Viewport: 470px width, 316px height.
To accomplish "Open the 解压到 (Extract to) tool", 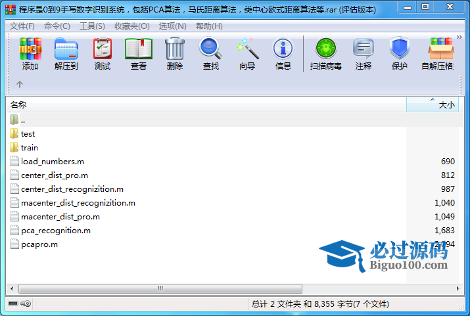I will (66, 54).
